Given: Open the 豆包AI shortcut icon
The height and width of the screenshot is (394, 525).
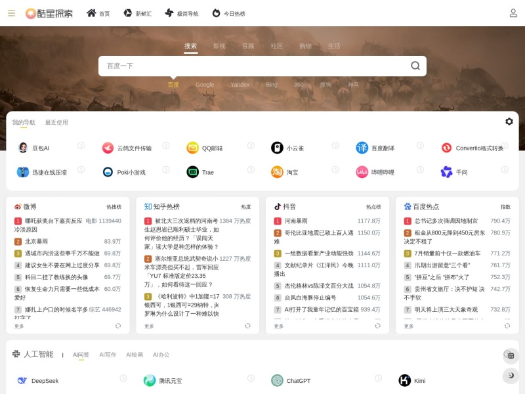Looking at the screenshot, I should coord(23,148).
